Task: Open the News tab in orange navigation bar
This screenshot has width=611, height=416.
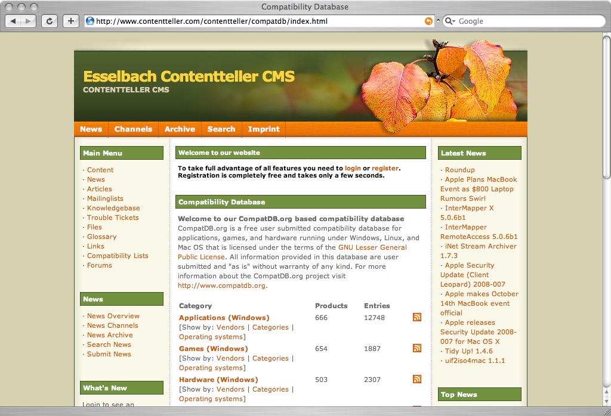Action: tap(91, 129)
